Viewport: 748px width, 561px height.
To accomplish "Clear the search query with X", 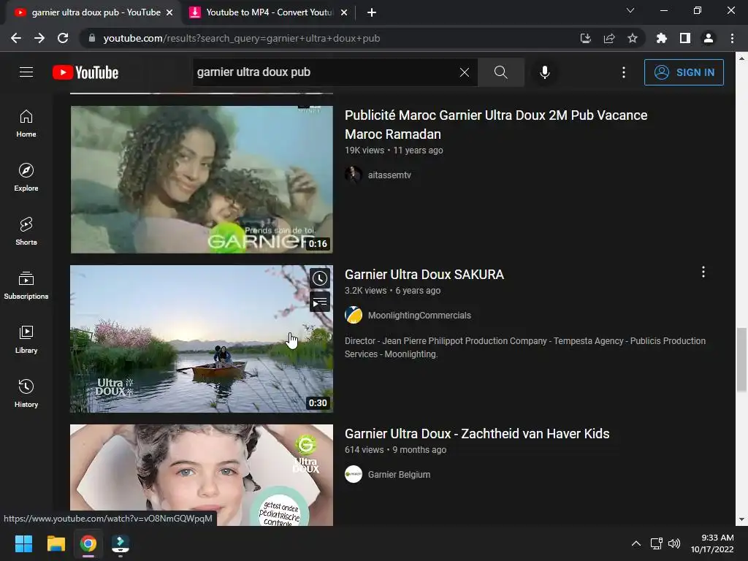I will [x=464, y=72].
